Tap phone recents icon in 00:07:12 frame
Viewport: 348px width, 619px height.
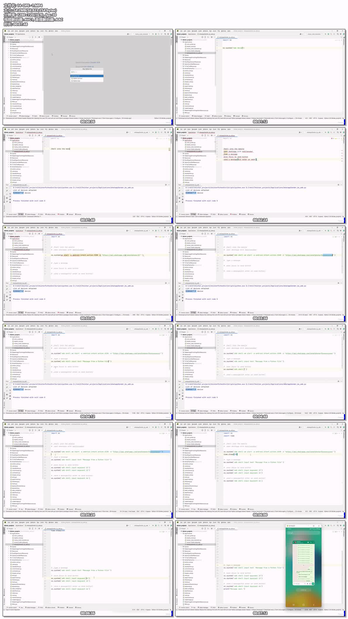coord(294,605)
